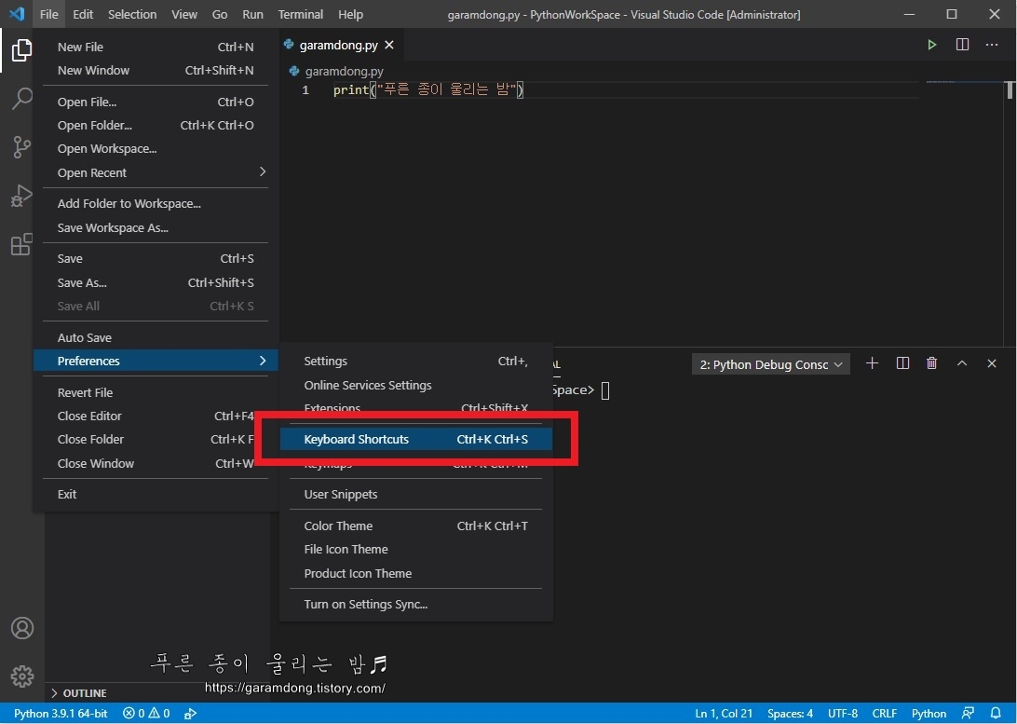Maximize the panel with up chevron
Viewport: 1017px width, 724px height.
[962, 363]
